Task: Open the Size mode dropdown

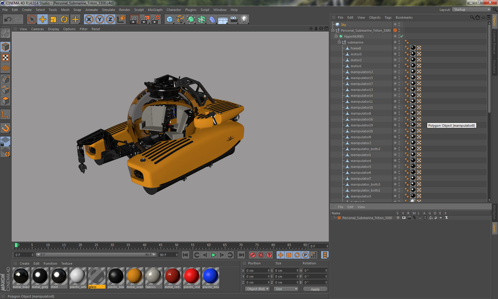Action: (286, 289)
